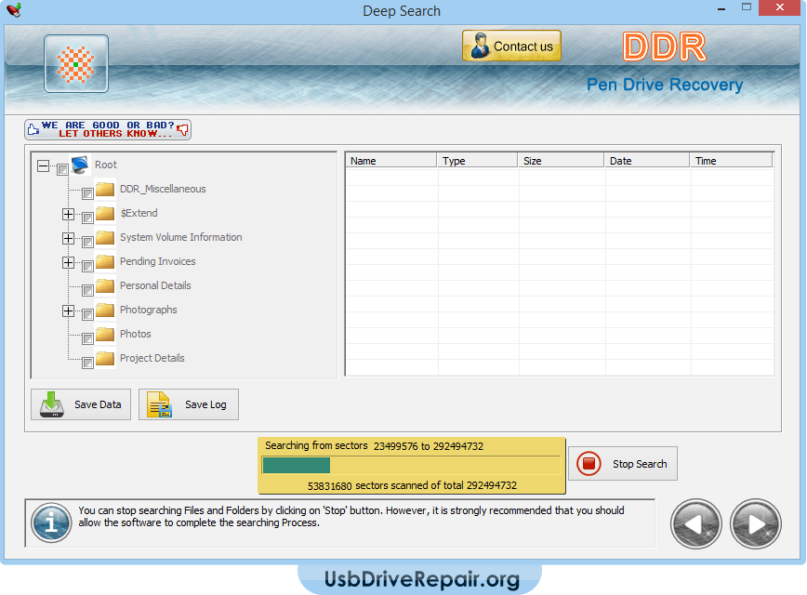Click the Photos folder icon

point(105,334)
